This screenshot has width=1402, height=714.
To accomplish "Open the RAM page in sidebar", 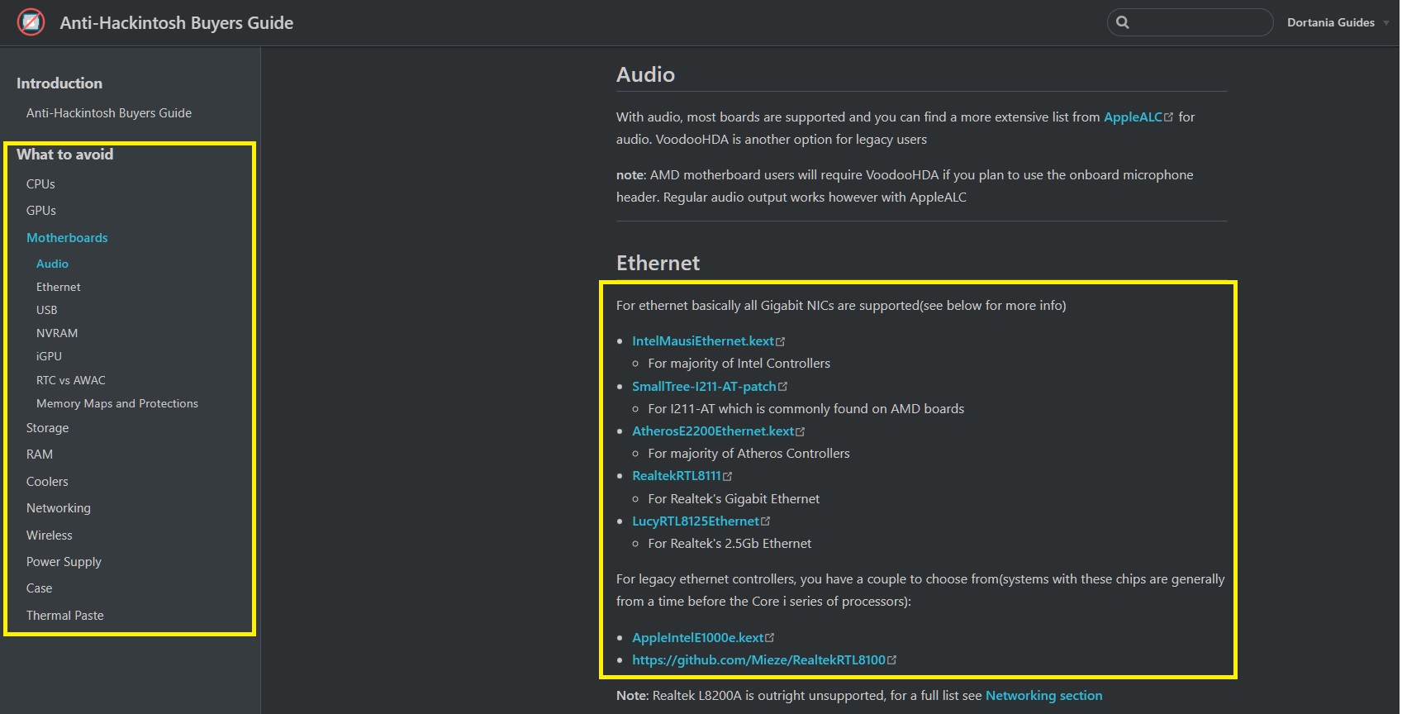I will (40, 455).
